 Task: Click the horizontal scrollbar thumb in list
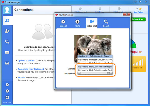coord(108,73)
